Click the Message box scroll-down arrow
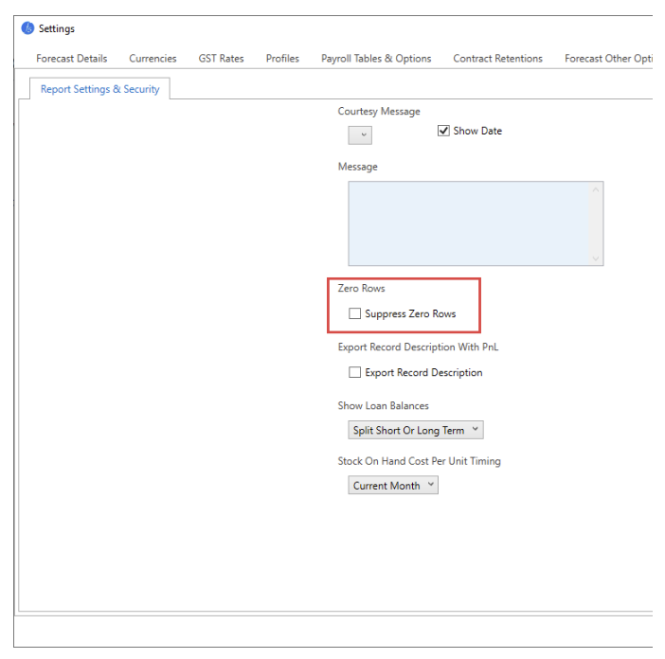The height and width of the screenshot is (659, 665). point(596,258)
